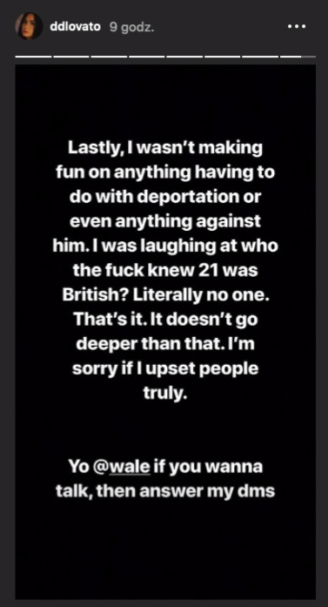The width and height of the screenshot is (328, 607).
Task: Click the 'sorry if I upset people' line
Action: [x=165, y=369]
